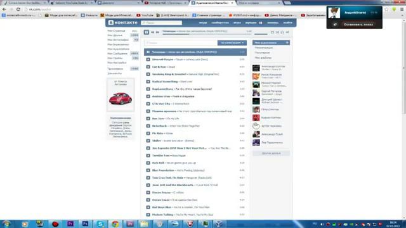Play the Nickelback track

pos(148,126)
